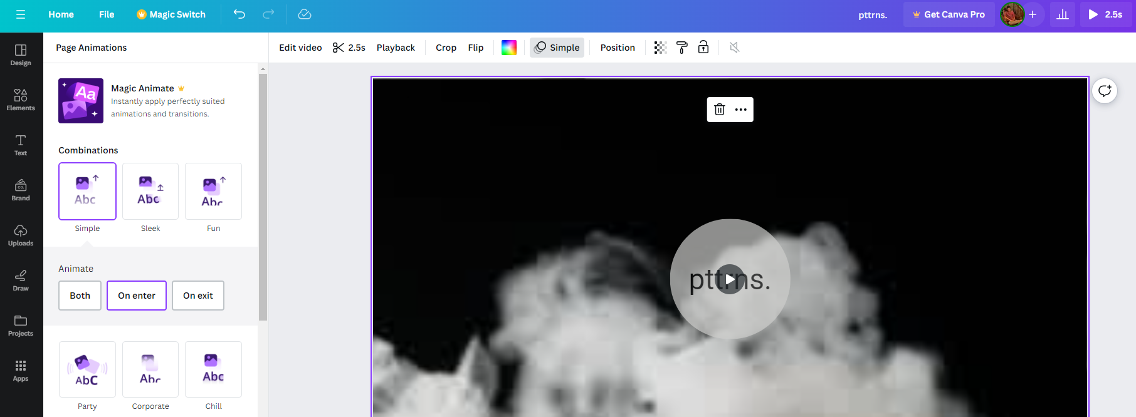The height and width of the screenshot is (417, 1136).
Task: Open the Brand sidebar panel
Action: click(x=21, y=190)
